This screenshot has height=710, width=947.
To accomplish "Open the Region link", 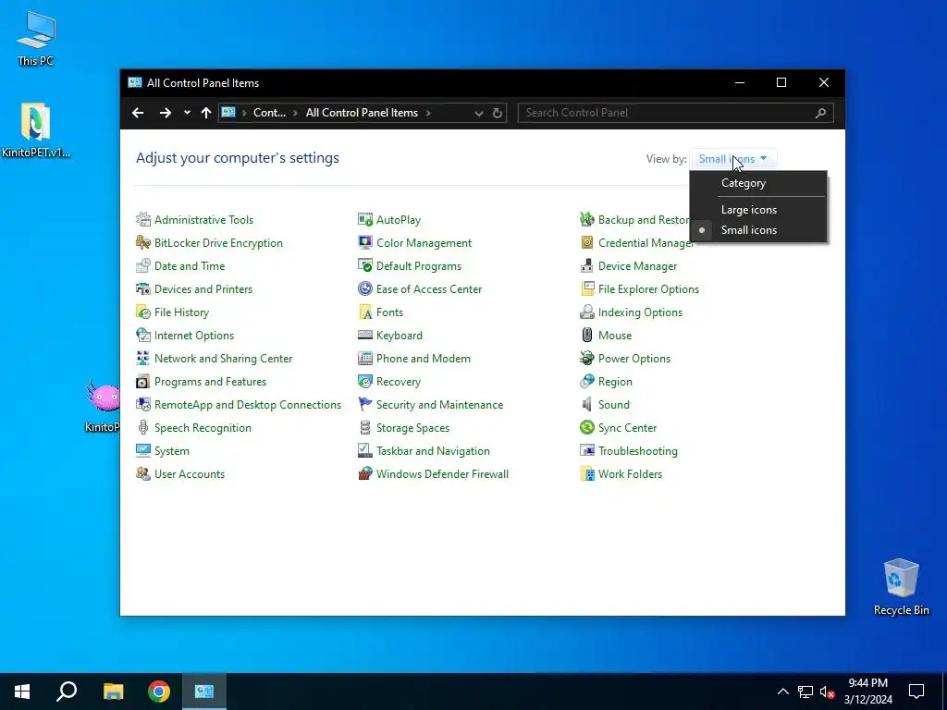I will (x=615, y=382).
